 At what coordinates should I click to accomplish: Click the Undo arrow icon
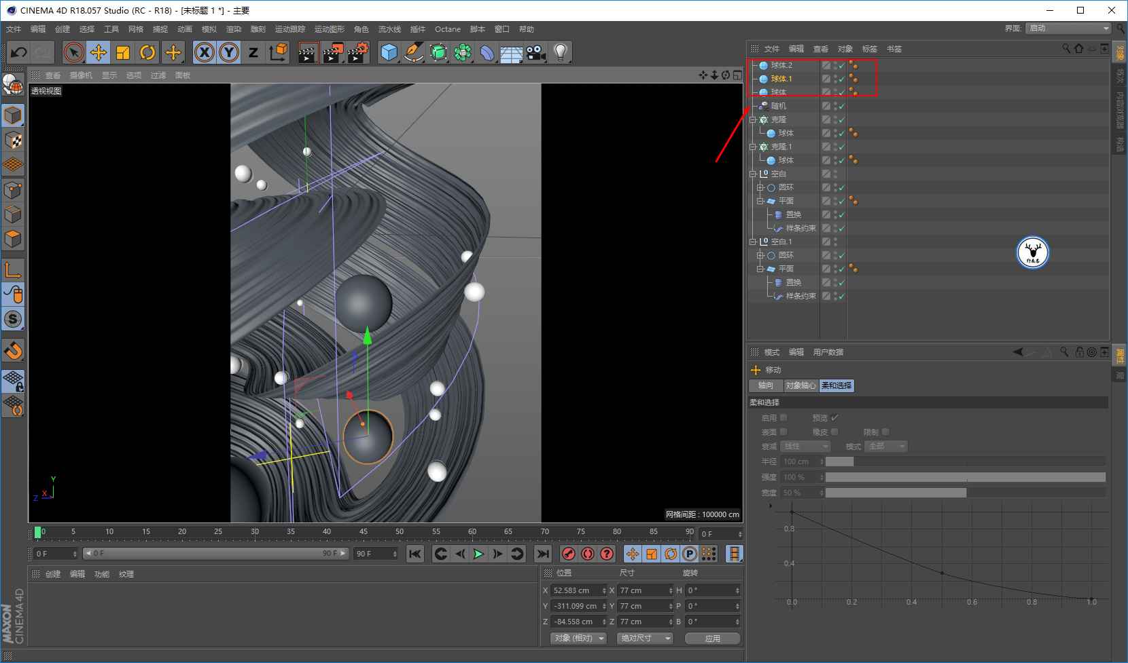click(19, 52)
